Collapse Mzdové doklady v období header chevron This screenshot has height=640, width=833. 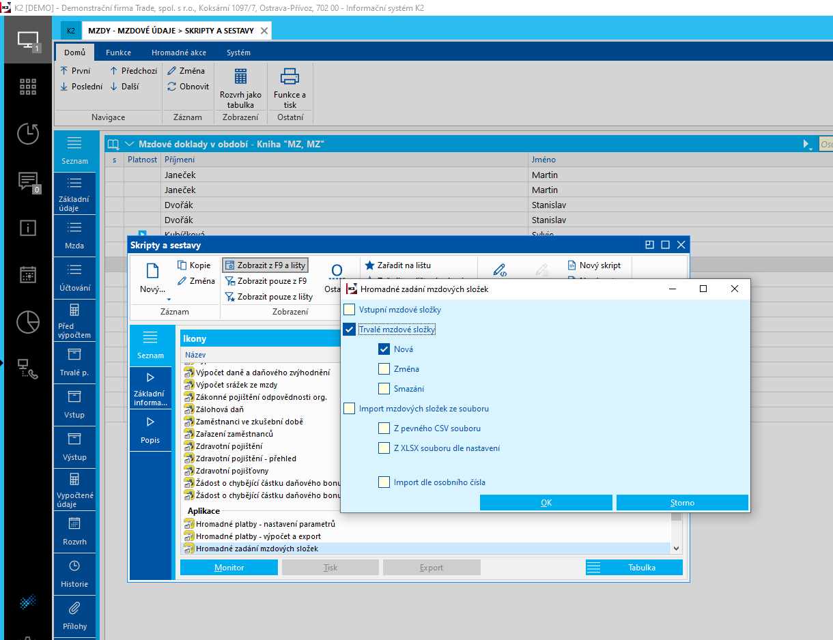click(130, 144)
